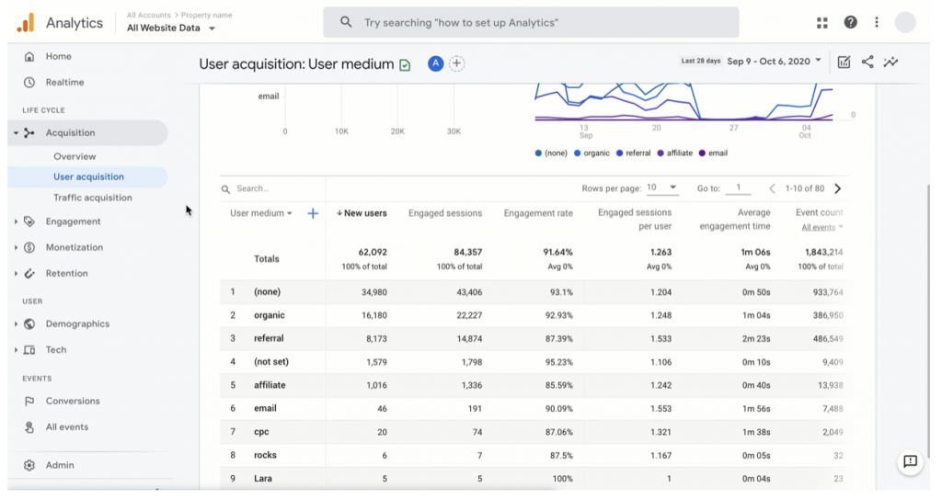Open the apps grid icon

coord(821,22)
